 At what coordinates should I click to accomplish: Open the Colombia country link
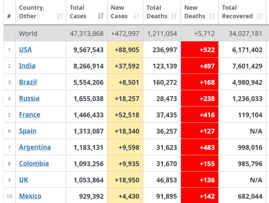(34, 163)
